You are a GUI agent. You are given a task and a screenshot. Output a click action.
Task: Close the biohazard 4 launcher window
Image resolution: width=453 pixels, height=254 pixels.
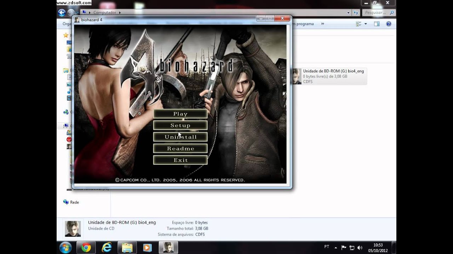pos(282,18)
